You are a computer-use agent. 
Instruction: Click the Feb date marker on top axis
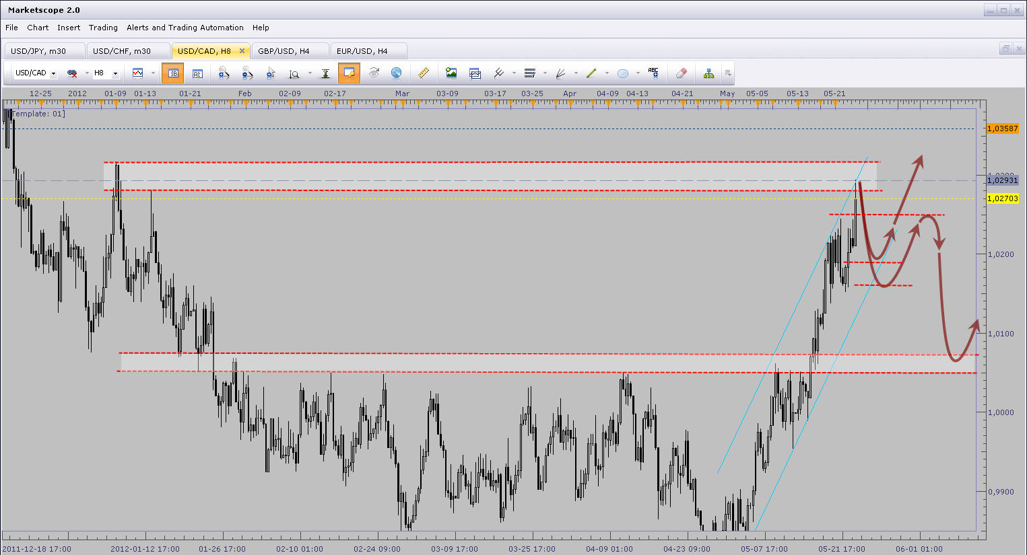click(x=245, y=94)
